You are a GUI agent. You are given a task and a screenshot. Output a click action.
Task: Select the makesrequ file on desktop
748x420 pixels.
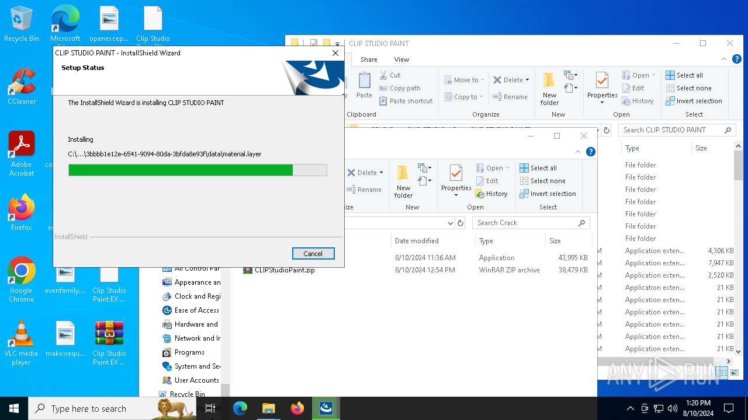[x=65, y=338]
